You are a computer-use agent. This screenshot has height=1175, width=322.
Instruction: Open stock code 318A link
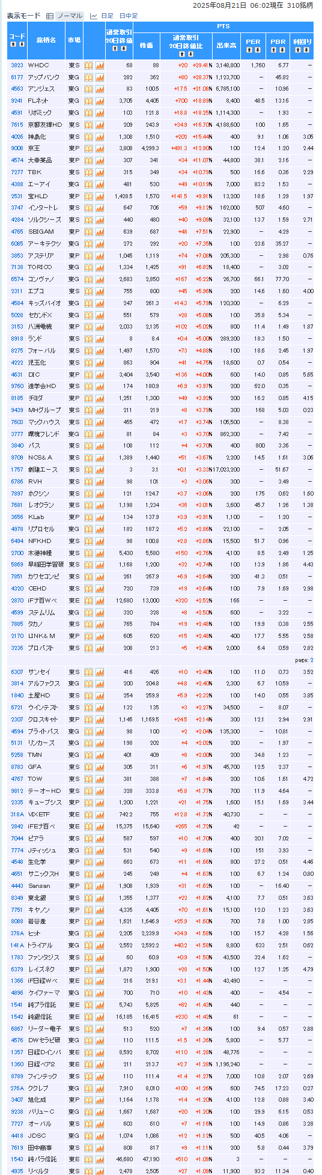click(x=17, y=814)
